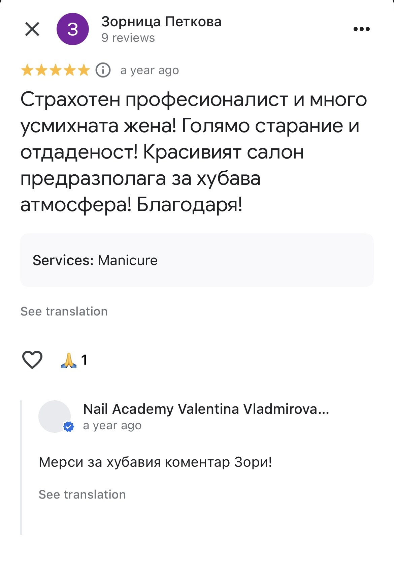Viewport: 394px width, 572px height.
Task: Click the "Services: Manicure" box
Action: click(197, 260)
